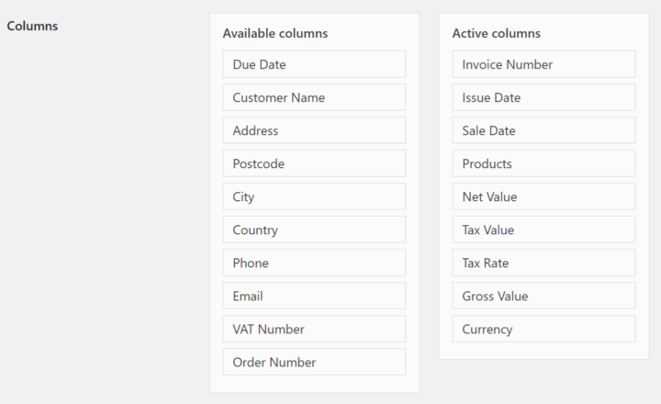Pick the Tax Value active column

click(543, 230)
